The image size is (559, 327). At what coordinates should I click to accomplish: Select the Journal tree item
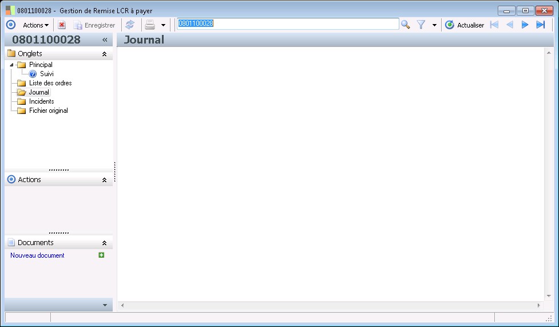tap(39, 92)
